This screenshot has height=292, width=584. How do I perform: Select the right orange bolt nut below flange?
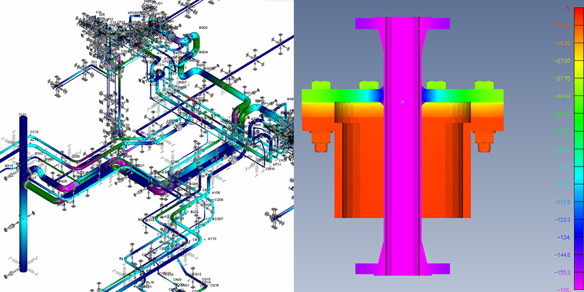tap(483, 146)
